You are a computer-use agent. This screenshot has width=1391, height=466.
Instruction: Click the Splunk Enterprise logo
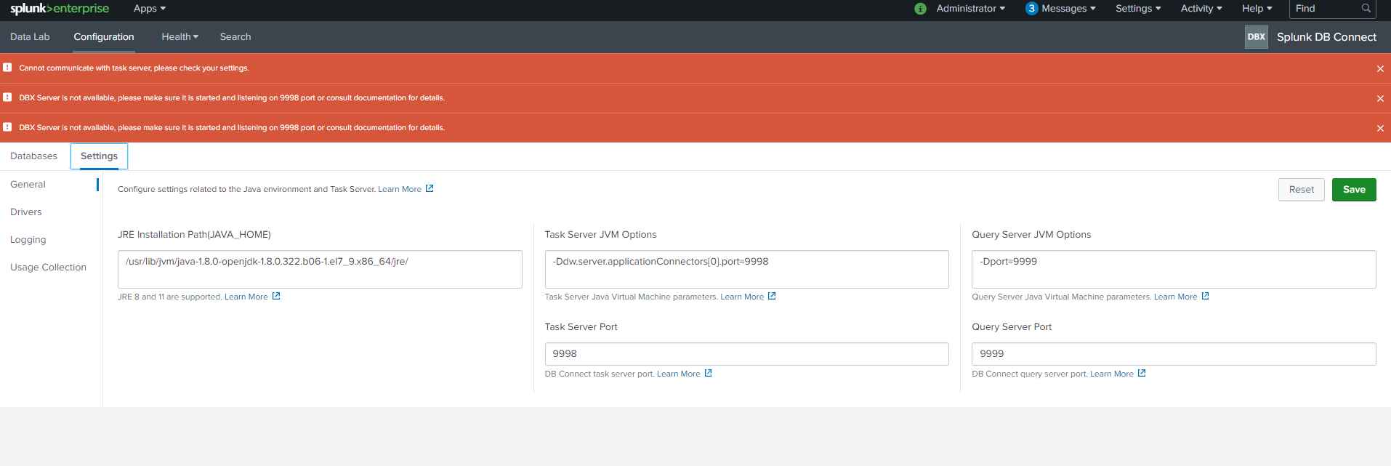60,9
